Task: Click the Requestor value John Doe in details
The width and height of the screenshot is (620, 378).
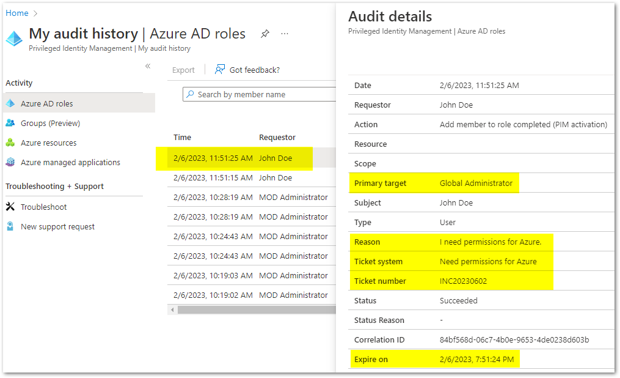Action: click(x=456, y=105)
